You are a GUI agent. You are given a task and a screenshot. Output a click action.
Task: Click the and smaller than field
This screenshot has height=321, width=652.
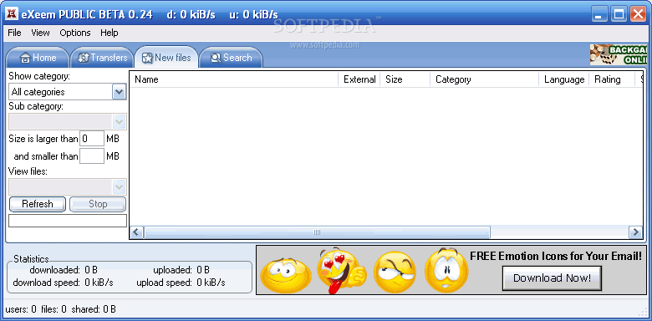92,156
